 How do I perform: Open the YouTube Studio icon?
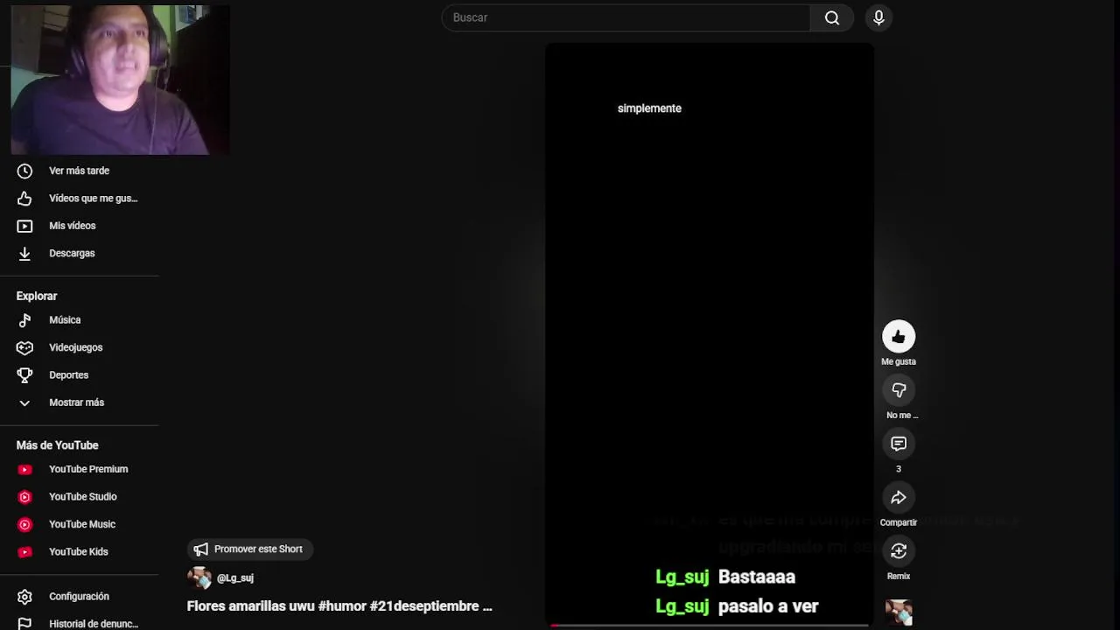(24, 497)
